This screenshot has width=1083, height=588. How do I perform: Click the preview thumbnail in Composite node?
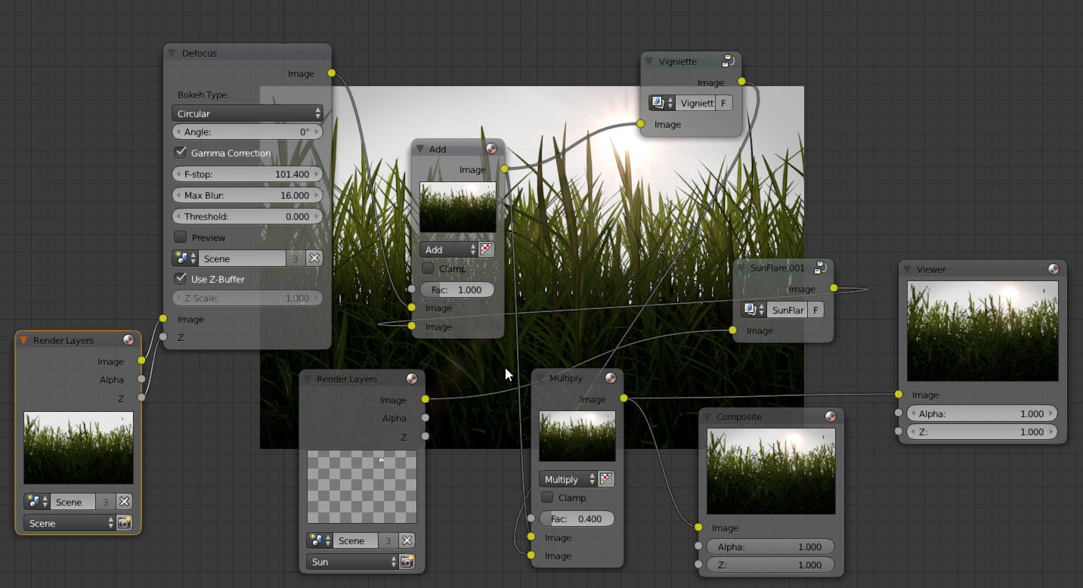pyautogui.click(x=771, y=472)
